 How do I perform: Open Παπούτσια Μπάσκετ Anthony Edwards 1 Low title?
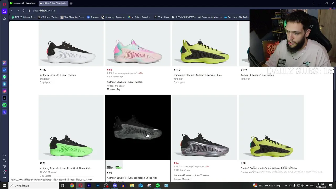pyautogui.click(x=198, y=75)
